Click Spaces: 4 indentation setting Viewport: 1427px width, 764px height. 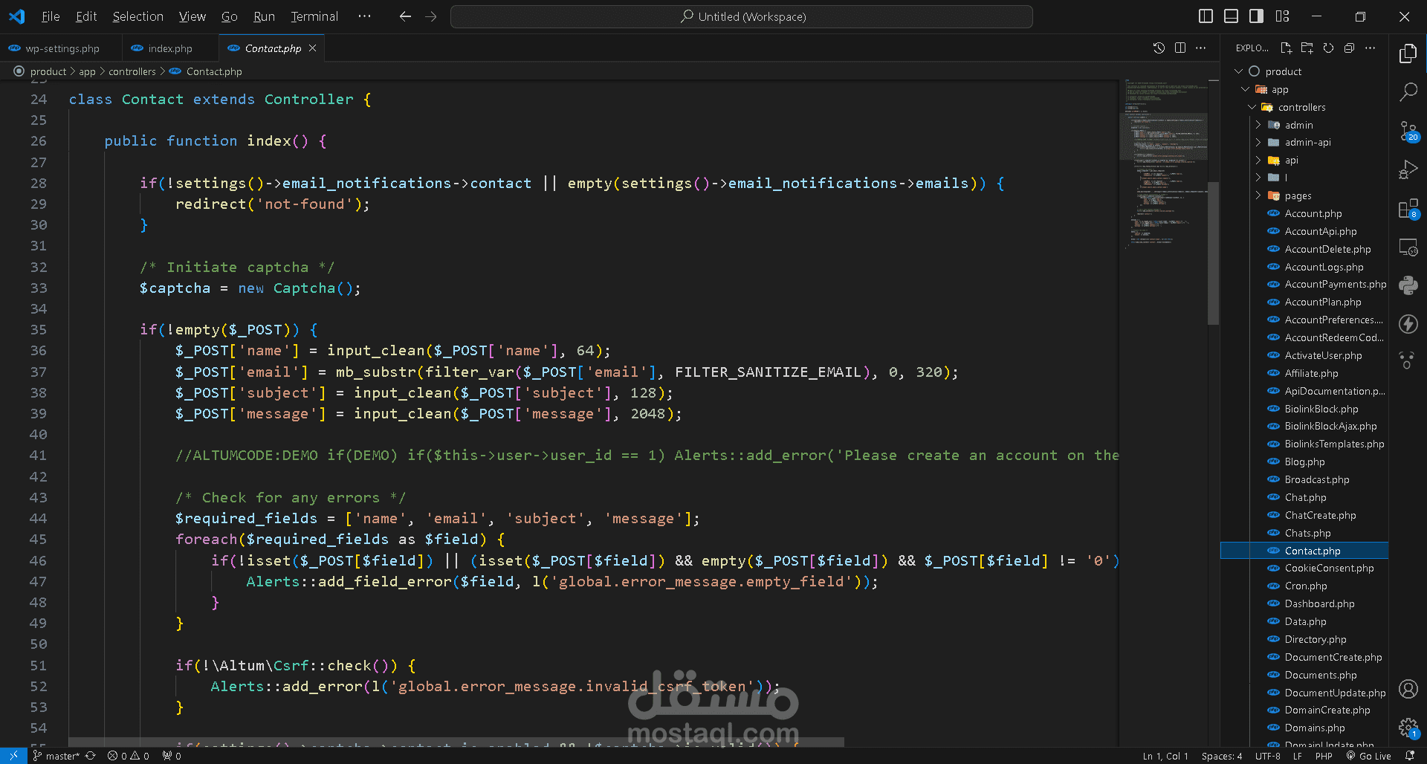pos(1222,756)
